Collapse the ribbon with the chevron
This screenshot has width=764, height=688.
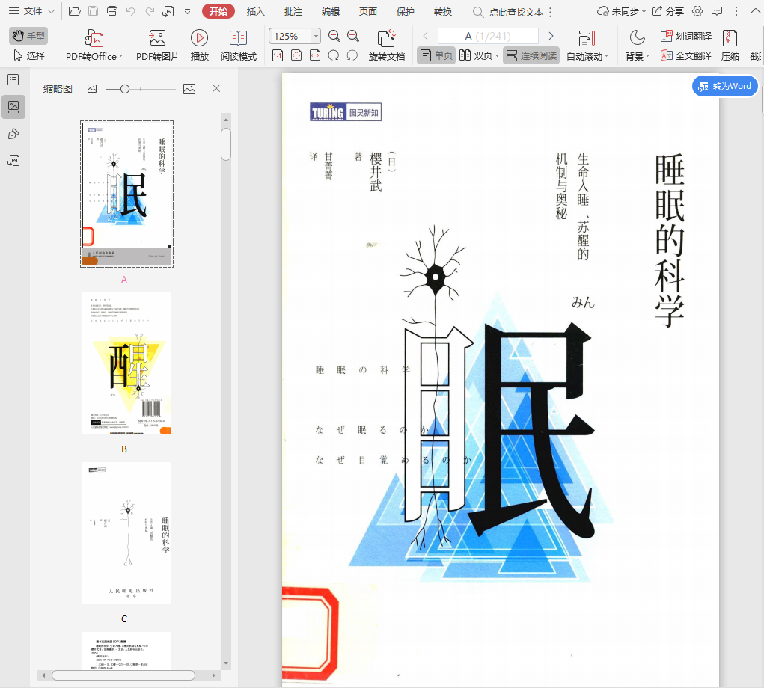click(755, 11)
